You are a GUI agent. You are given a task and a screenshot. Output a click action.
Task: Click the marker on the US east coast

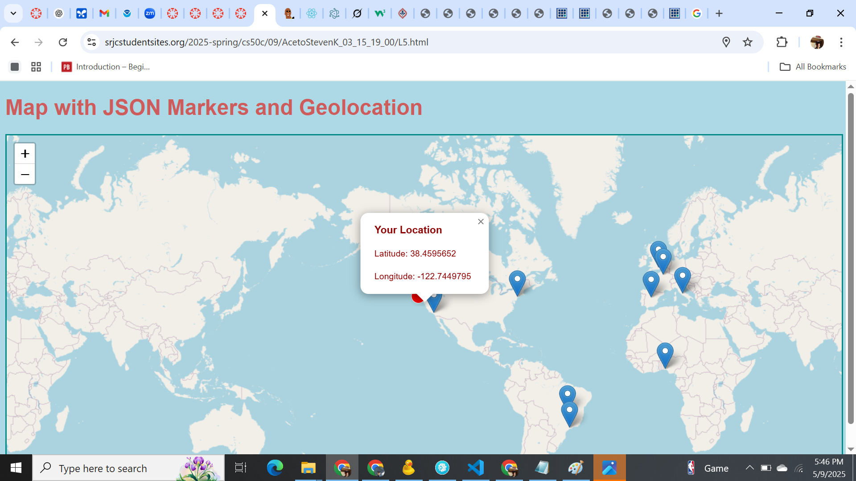coord(517,281)
